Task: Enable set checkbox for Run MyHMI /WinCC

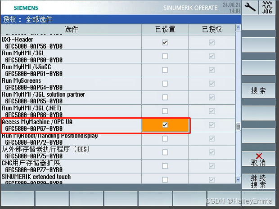Action: click(165, 70)
